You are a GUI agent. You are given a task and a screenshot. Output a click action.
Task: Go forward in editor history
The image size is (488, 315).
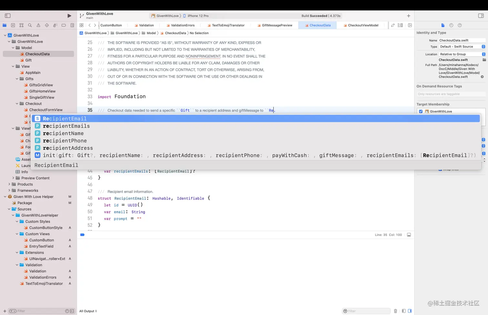click(95, 25)
